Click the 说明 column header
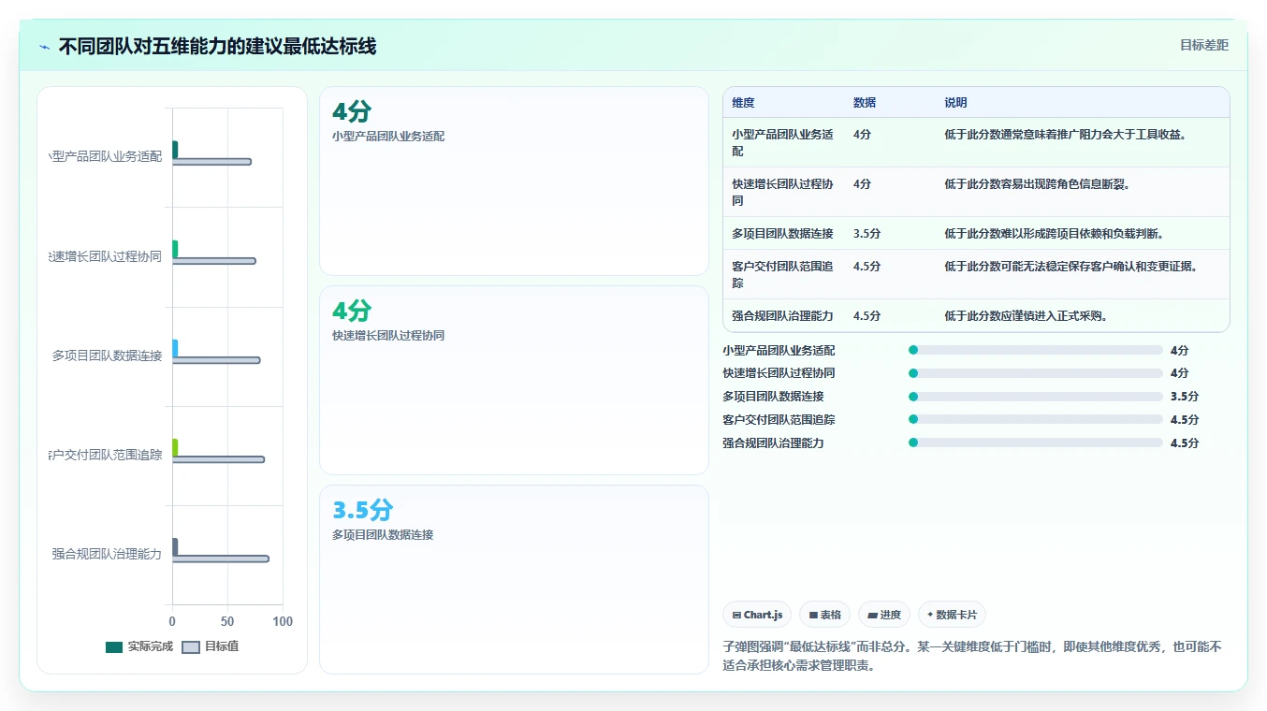 (x=955, y=103)
